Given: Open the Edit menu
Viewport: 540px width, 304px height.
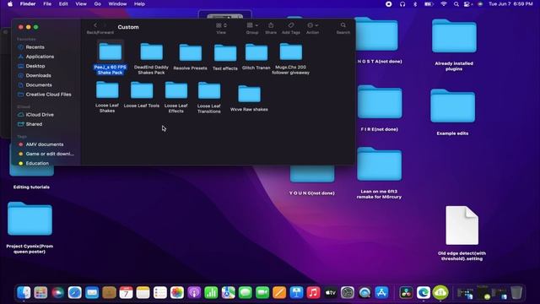Looking at the screenshot, I should (63, 4).
